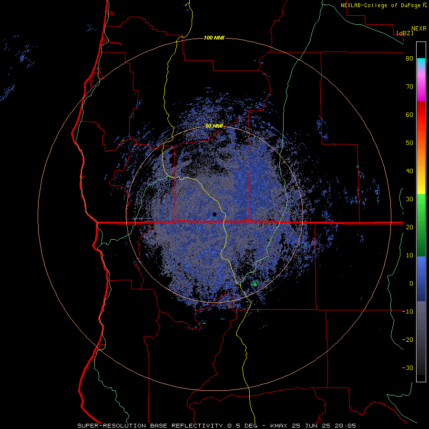The image size is (429, 429).
Task: Click the 70 value on the dBZ scale
Action: tap(409, 87)
